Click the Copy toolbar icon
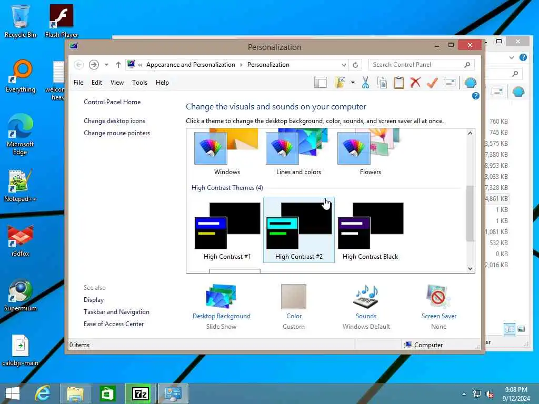539x404 pixels. [x=382, y=83]
